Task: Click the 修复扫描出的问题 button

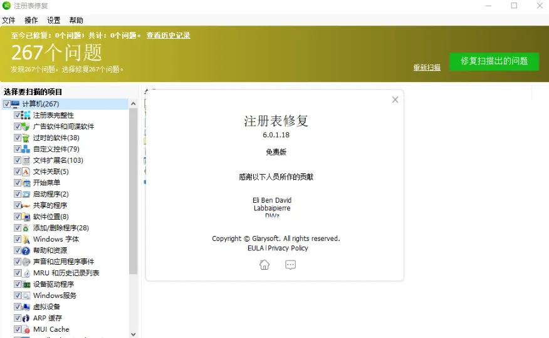Action: 494,61
